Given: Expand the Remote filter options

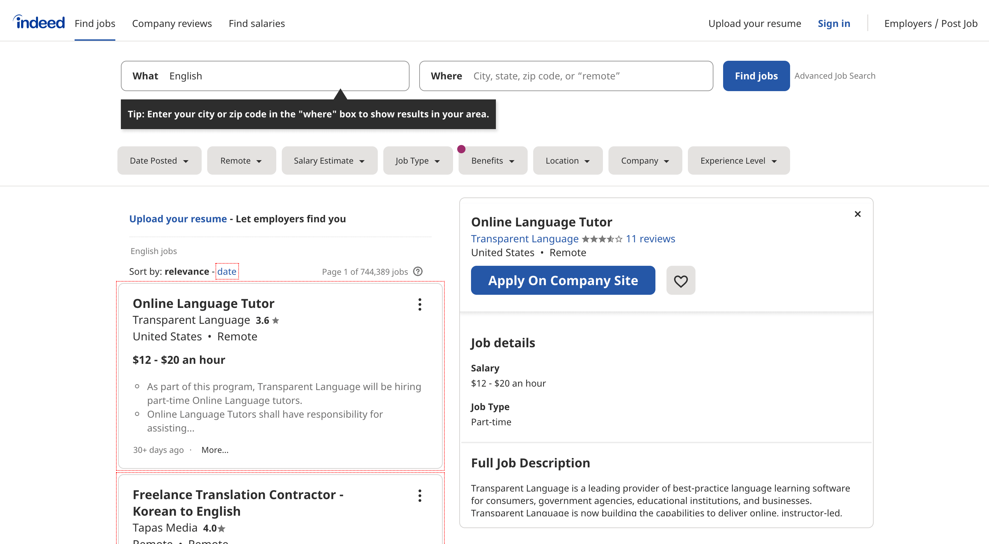Looking at the screenshot, I should pos(241,161).
